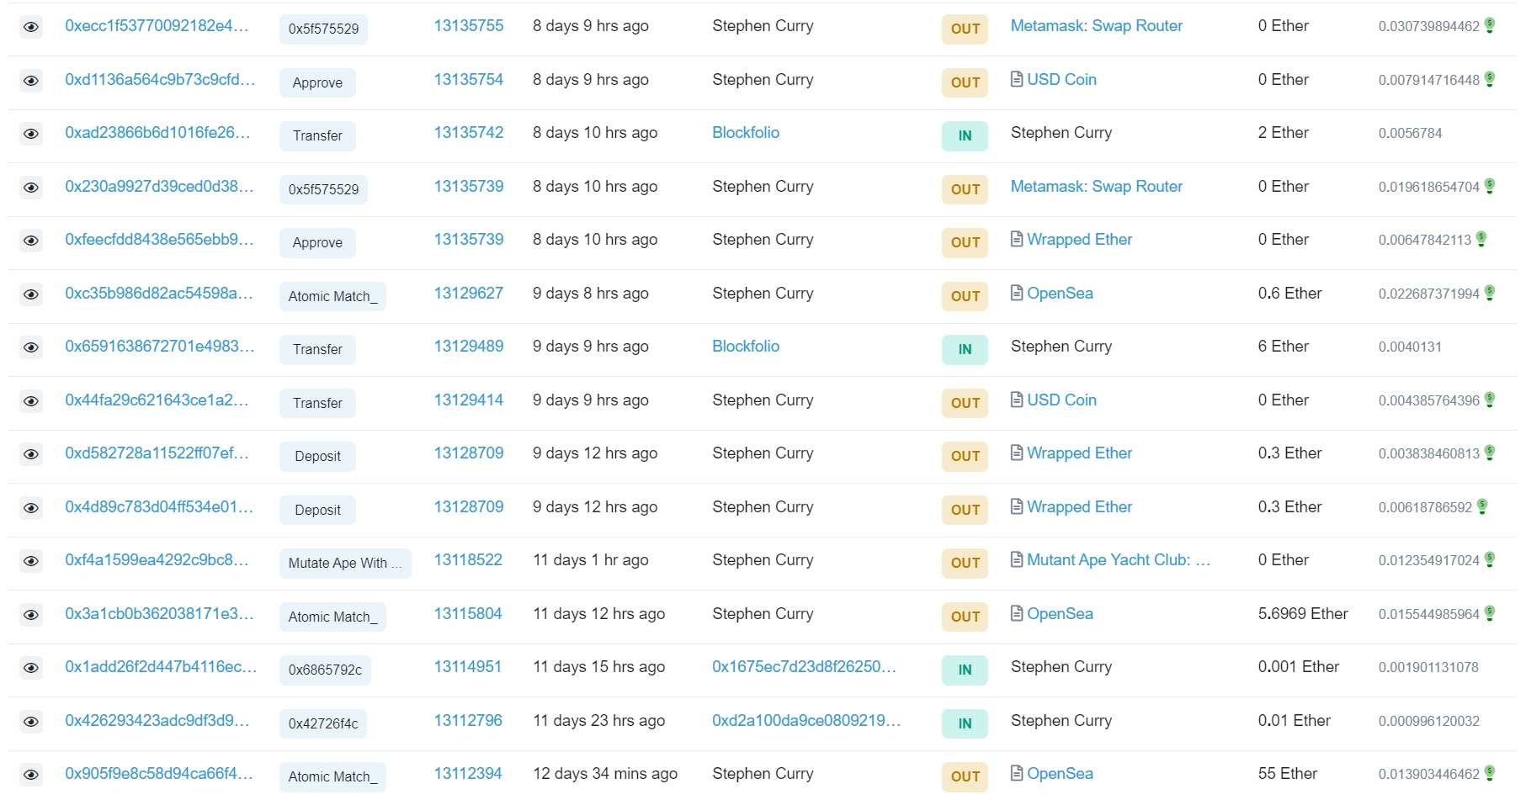
Task: Click eye icon for transaction 0x4d89c783d04ff534e01
Action: pyautogui.click(x=31, y=508)
